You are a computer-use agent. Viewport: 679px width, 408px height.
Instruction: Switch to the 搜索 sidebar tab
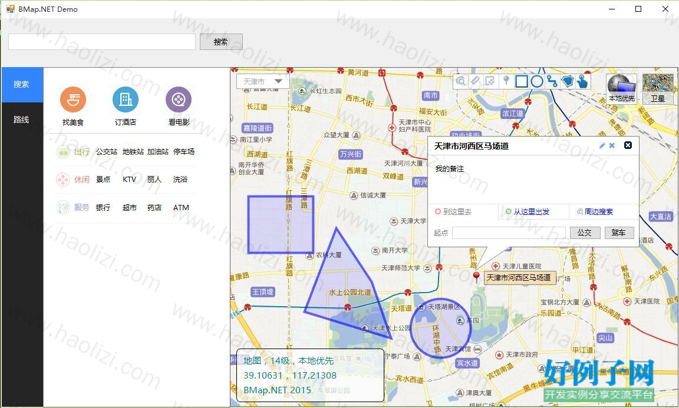click(22, 84)
